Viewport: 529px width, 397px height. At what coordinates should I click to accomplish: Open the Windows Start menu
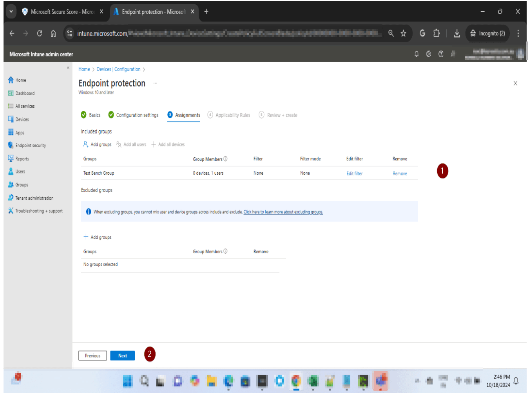128,381
